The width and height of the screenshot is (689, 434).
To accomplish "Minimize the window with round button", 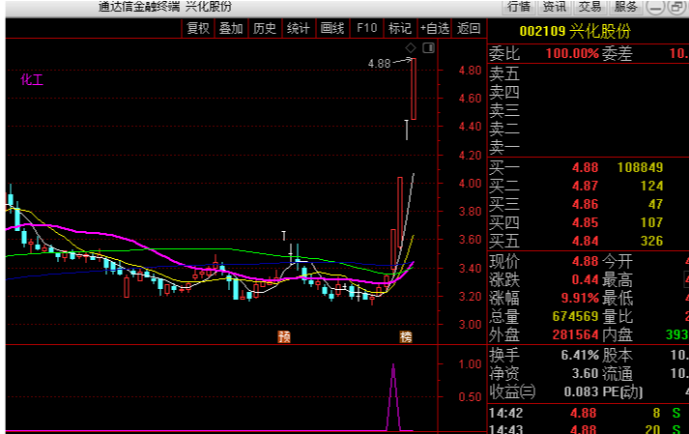I will (655, 7).
